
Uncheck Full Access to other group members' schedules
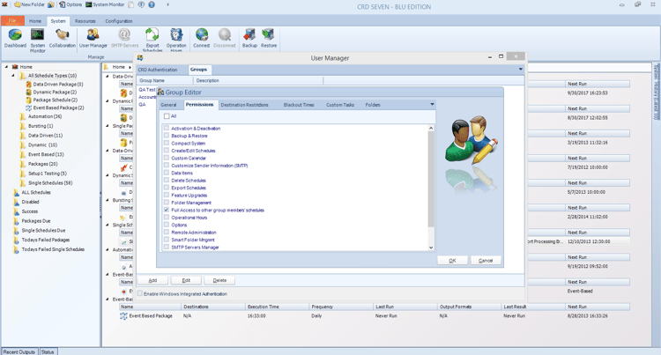click(x=167, y=210)
